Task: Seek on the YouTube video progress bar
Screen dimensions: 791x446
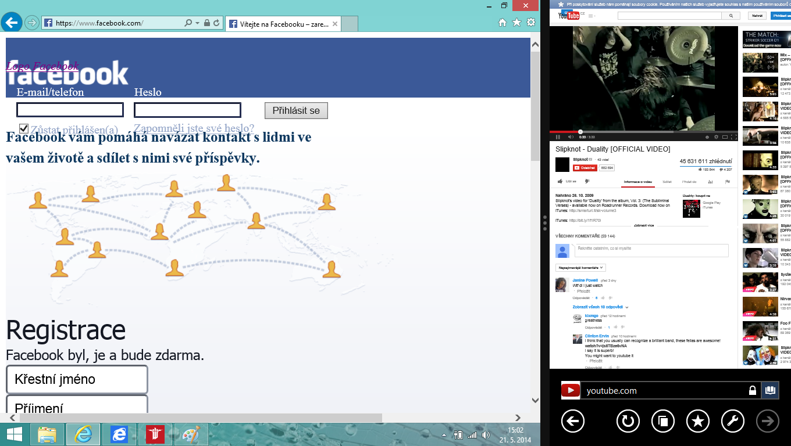Action: 643,132
